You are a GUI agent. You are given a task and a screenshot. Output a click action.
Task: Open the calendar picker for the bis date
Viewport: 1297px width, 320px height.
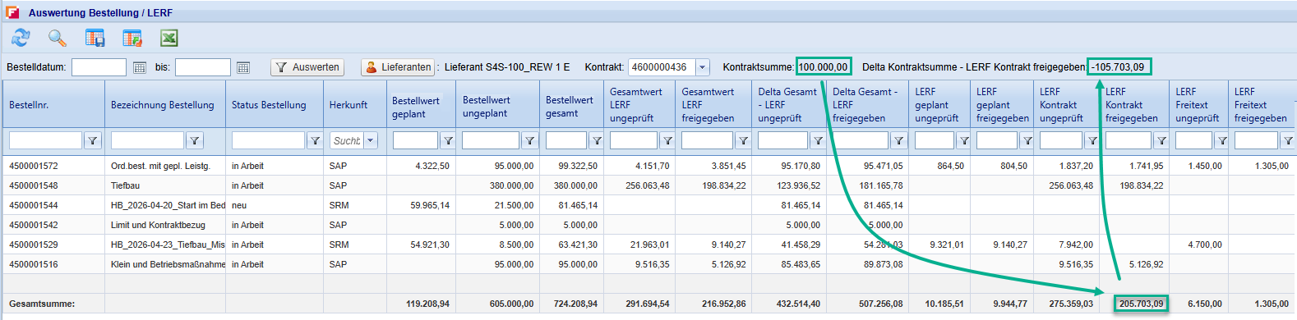tap(242, 67)
